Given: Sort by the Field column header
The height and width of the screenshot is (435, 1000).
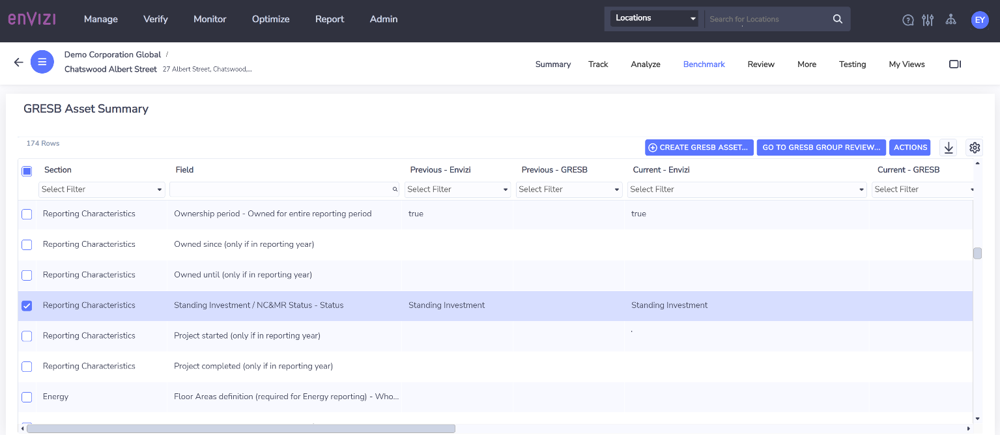Looking at the screenshot, I should pos(184,170).
